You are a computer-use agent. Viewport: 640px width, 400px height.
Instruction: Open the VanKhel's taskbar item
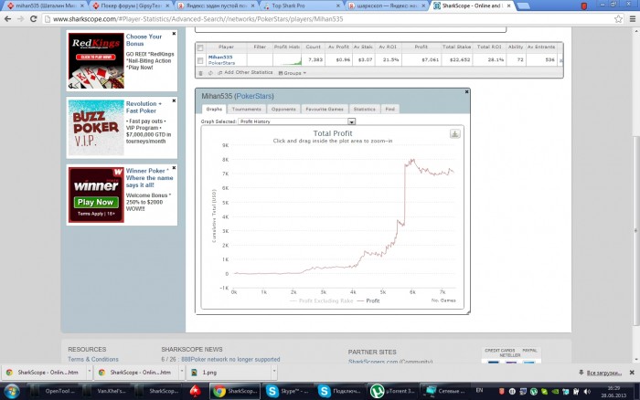coord(105,391)
